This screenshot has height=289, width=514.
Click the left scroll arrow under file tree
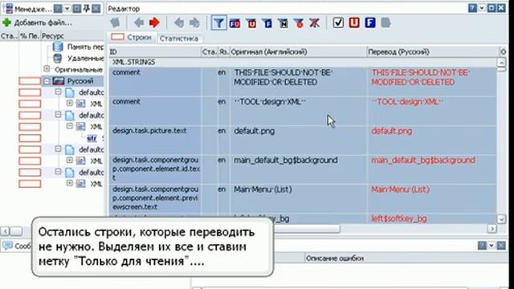(x=5, y=231)
